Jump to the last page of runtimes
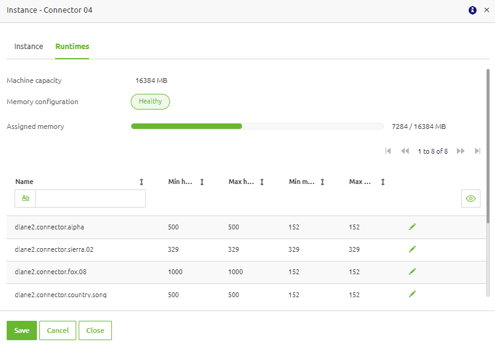The image size is (495, 345). tap(477, 151)
